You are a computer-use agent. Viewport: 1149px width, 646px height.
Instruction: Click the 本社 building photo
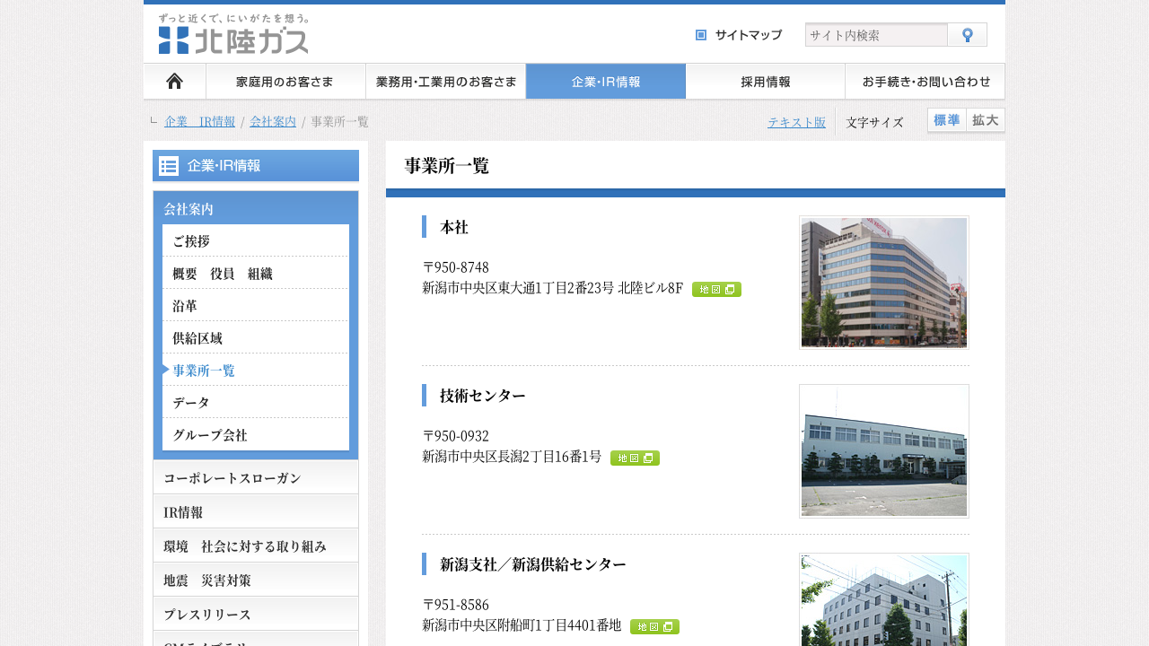(x=883, y=283)
